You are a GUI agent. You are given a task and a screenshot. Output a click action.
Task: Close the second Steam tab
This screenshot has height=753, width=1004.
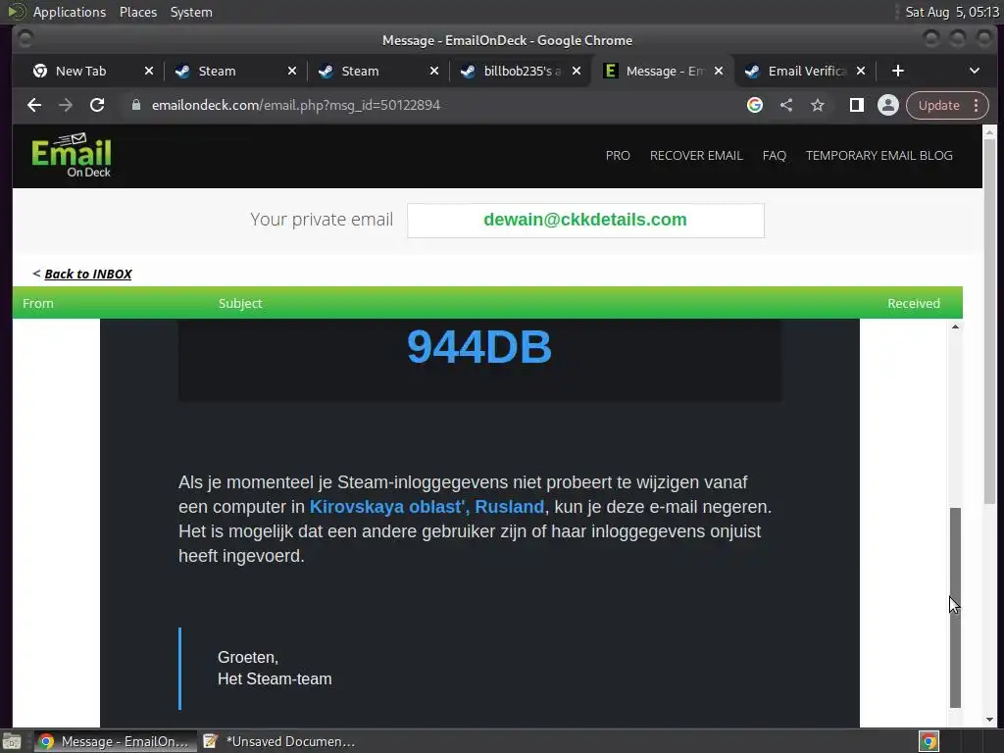point(434,71)
